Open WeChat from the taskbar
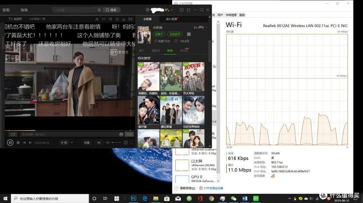Viewport: 363px width, 203px height. [234, 198]
